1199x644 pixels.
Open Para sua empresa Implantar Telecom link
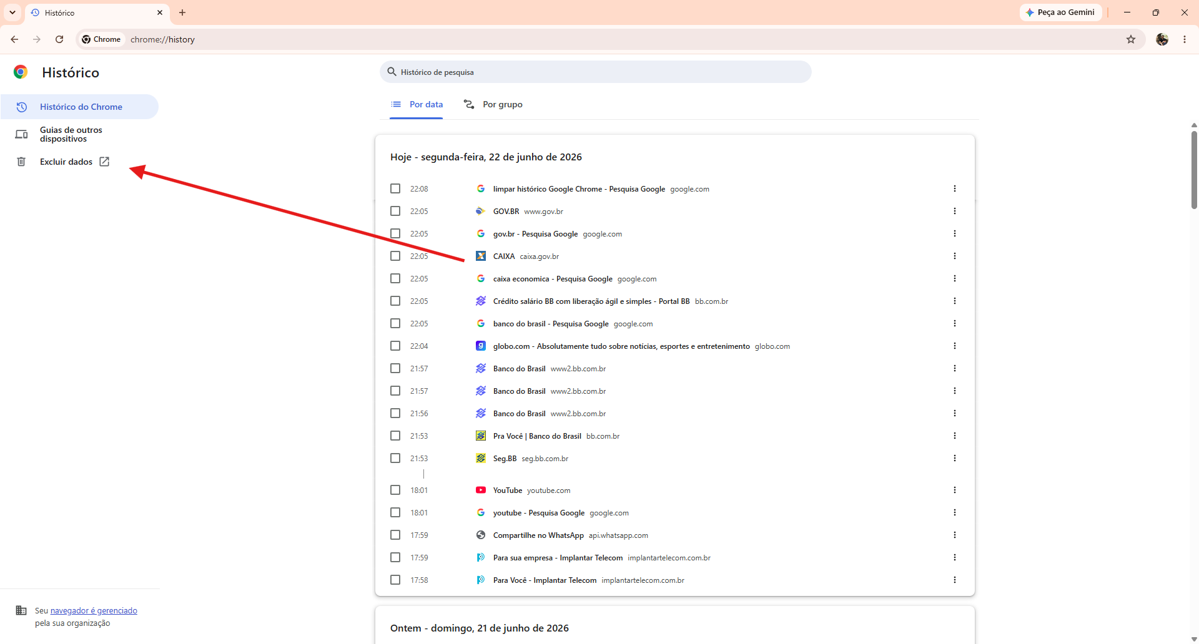(558, 558)
